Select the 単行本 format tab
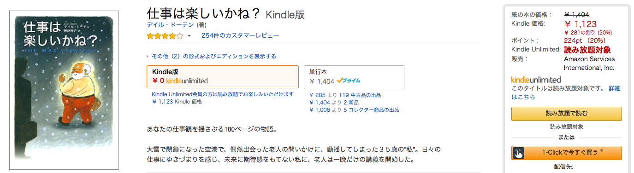This screenshot has width=634, height=173. [x=354, y=77]
